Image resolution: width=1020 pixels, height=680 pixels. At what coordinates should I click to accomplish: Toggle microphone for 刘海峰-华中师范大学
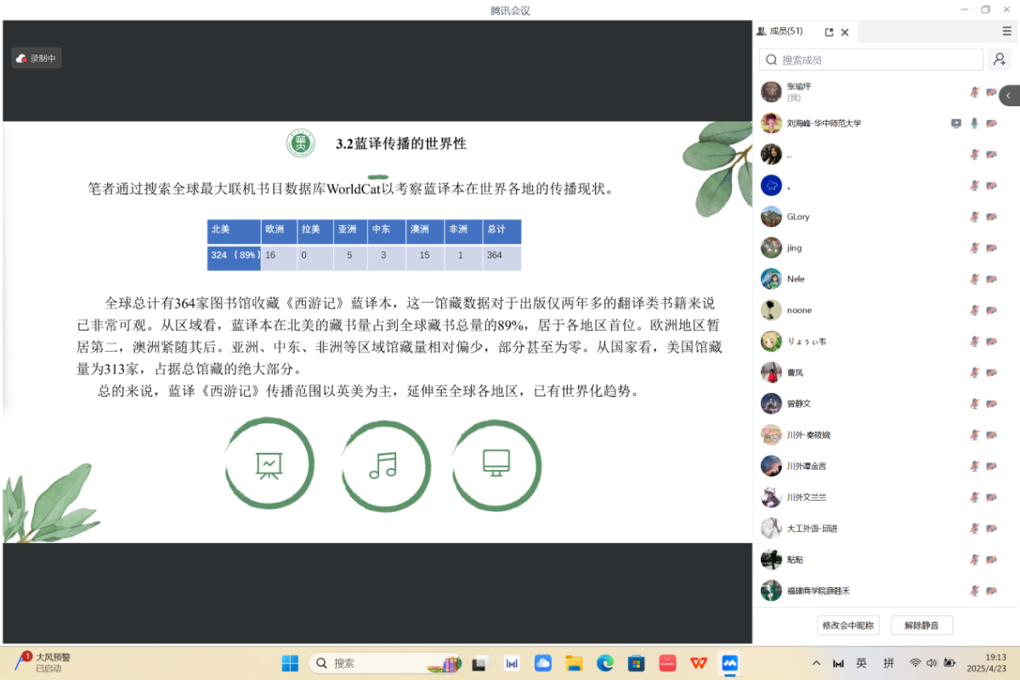point(975,123)
